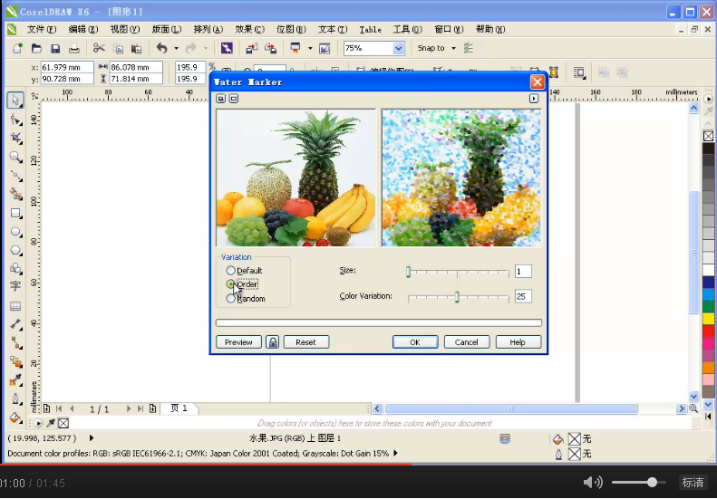The height and width of the screenshot is (499, 717).
Task: Click the Print toolbar icon
Action: point(74,48)
